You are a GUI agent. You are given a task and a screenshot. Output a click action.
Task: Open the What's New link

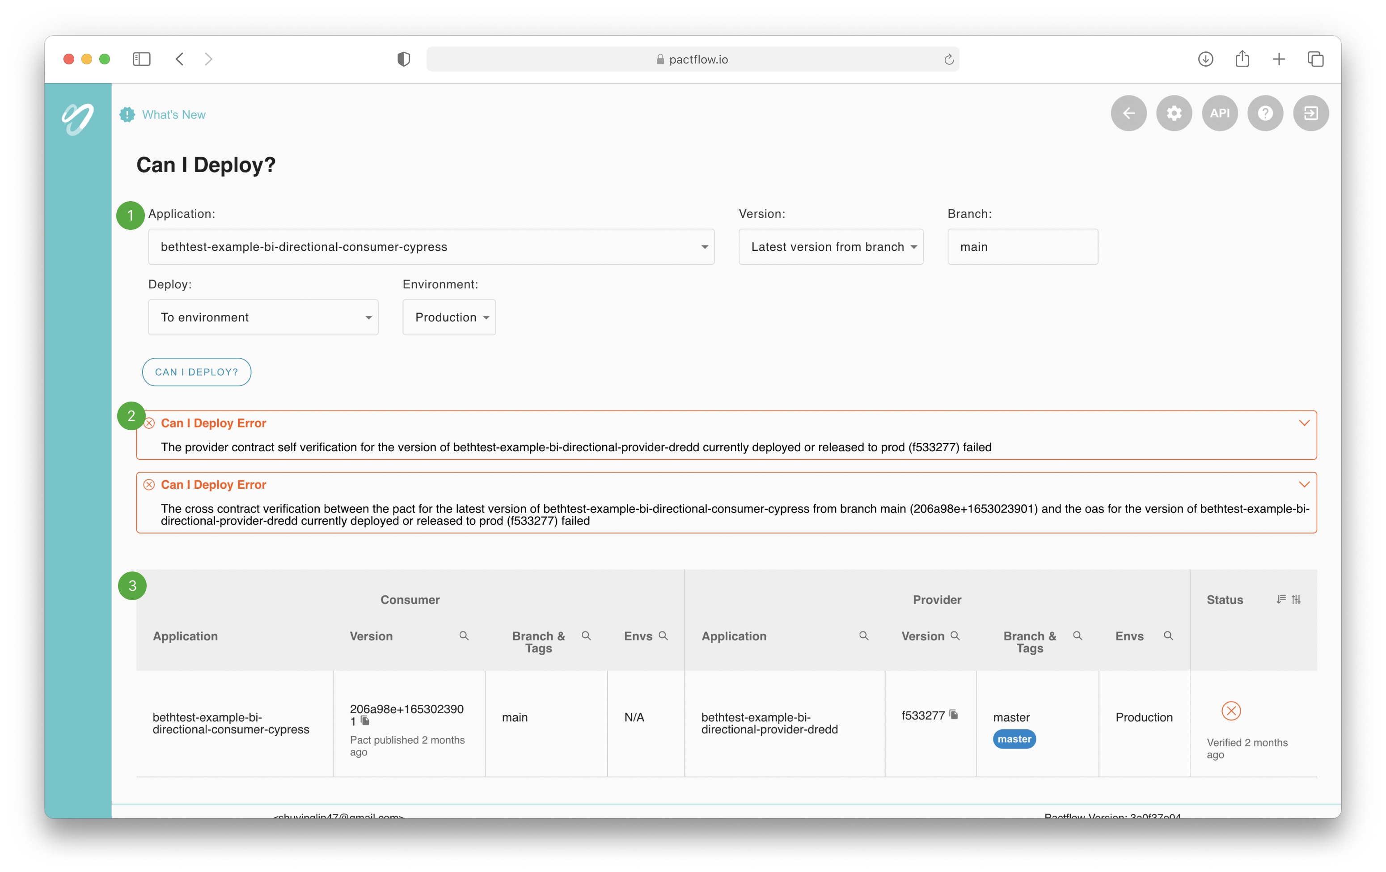pos(173,114)
